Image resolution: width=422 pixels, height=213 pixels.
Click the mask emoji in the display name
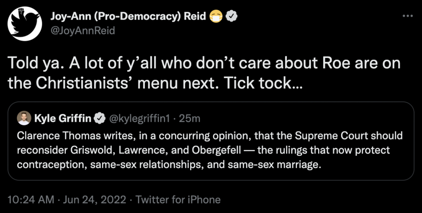point(216,17)
